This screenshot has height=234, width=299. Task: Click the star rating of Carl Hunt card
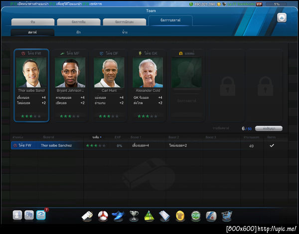coord(109,116)
